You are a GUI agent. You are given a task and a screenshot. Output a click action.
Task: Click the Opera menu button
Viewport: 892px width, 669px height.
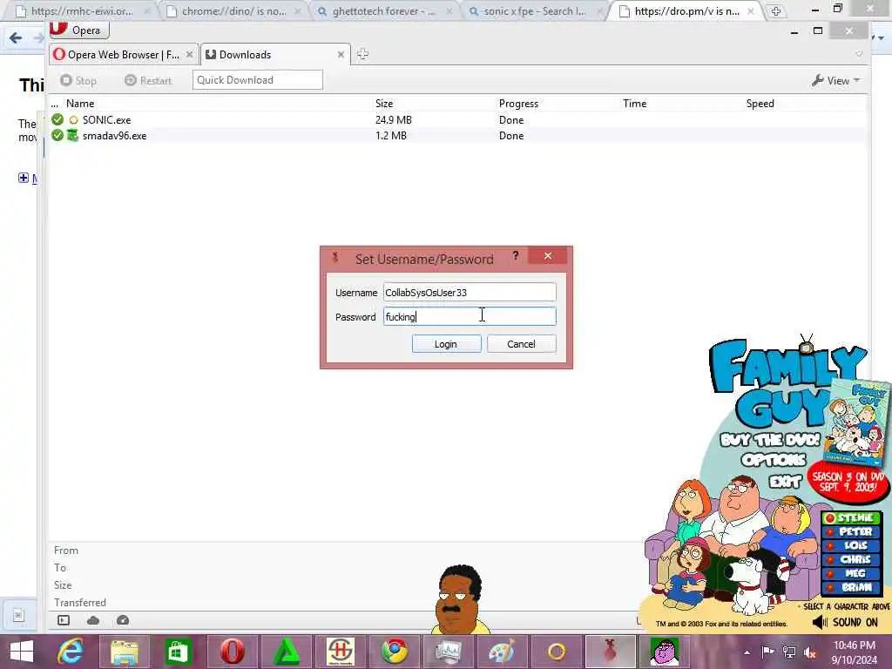pyautogui.click(x=79, y=30)
